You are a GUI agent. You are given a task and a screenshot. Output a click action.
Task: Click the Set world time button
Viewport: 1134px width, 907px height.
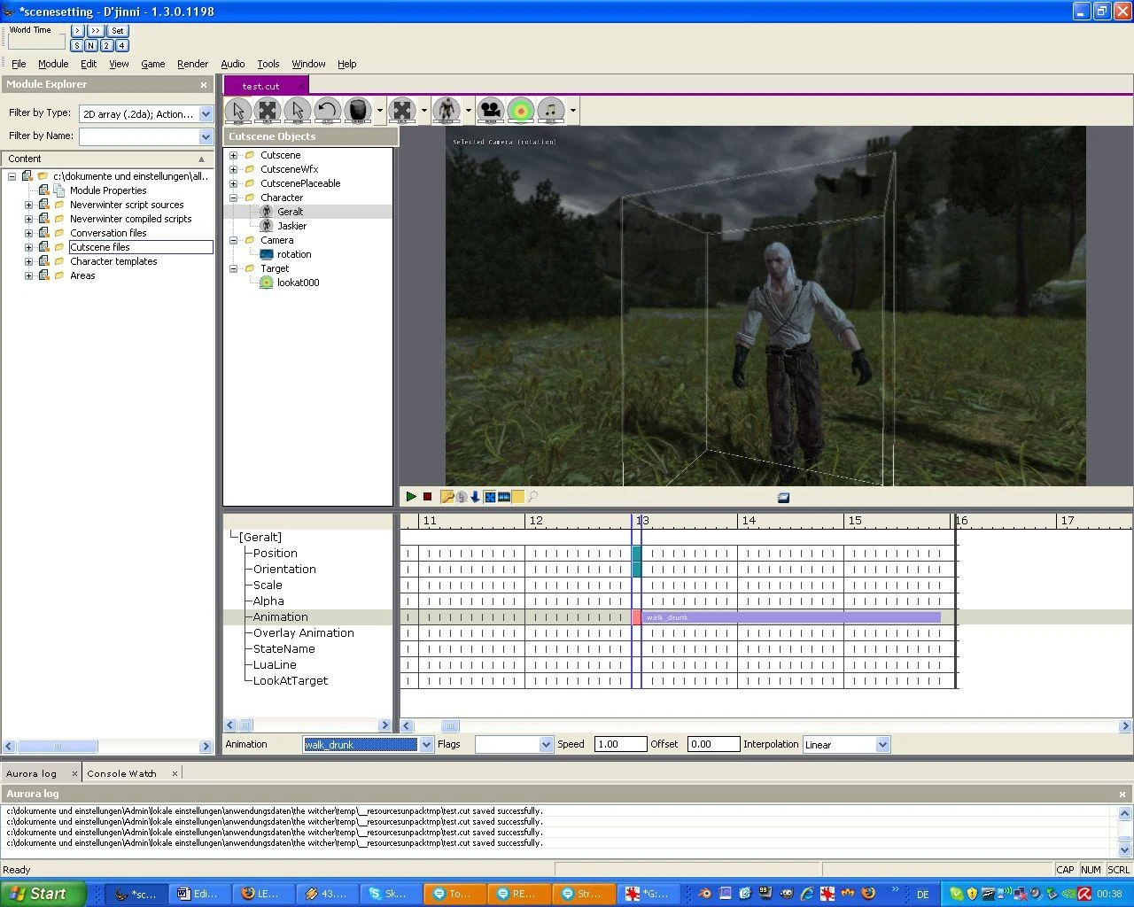coord(118,31)
